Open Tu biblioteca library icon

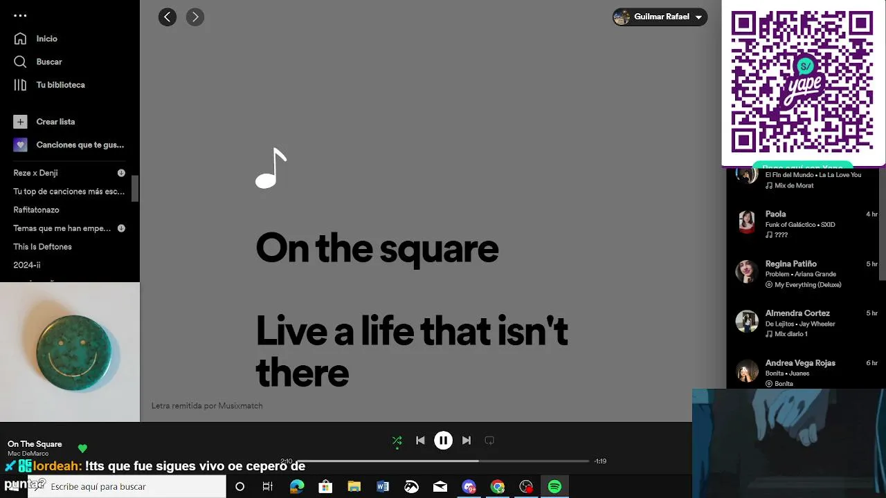click(x=20, y=85)
